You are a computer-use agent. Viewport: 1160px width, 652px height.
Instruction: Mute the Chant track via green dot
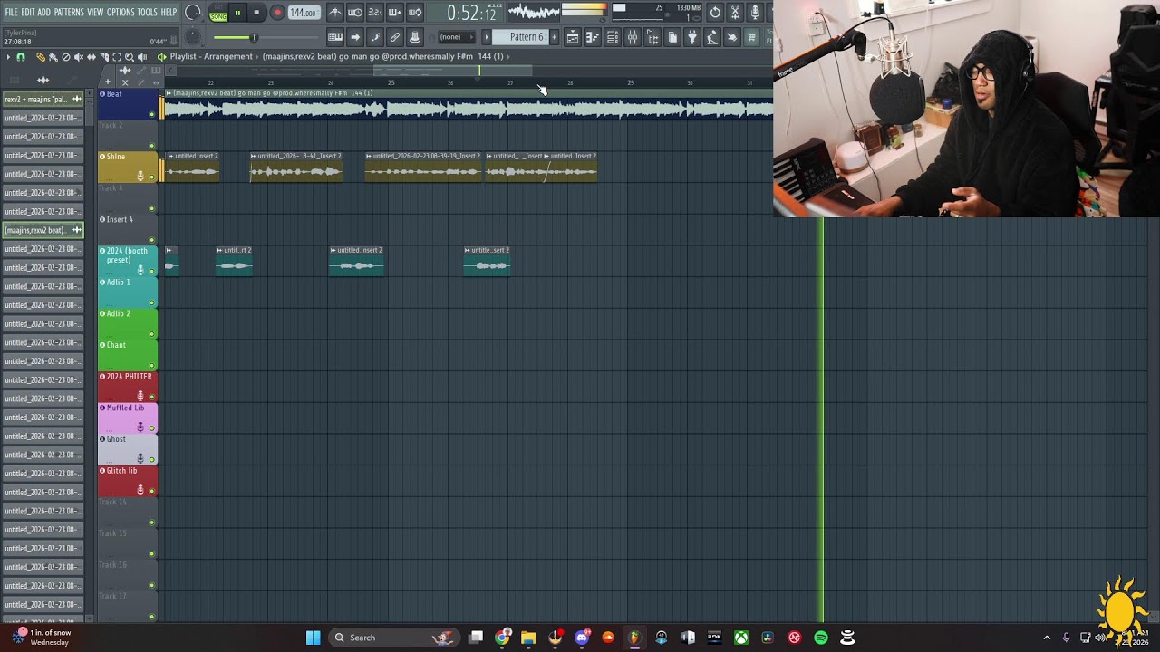coord(152,366)
